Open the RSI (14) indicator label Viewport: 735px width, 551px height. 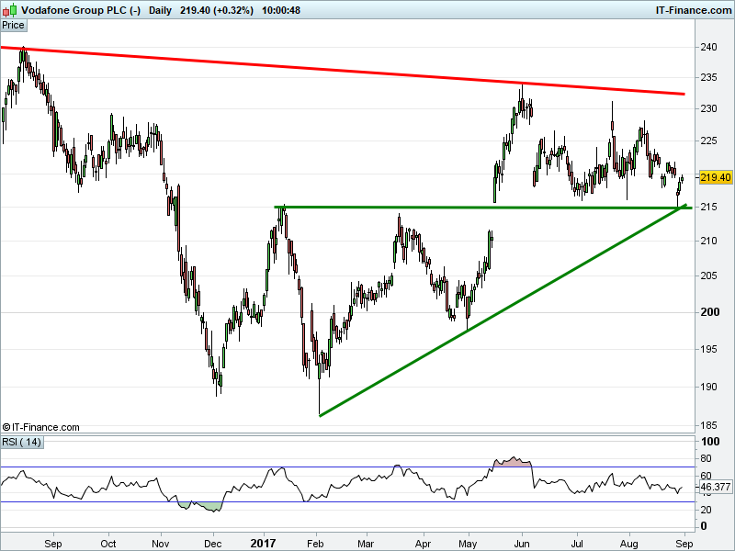pos(21,442)
